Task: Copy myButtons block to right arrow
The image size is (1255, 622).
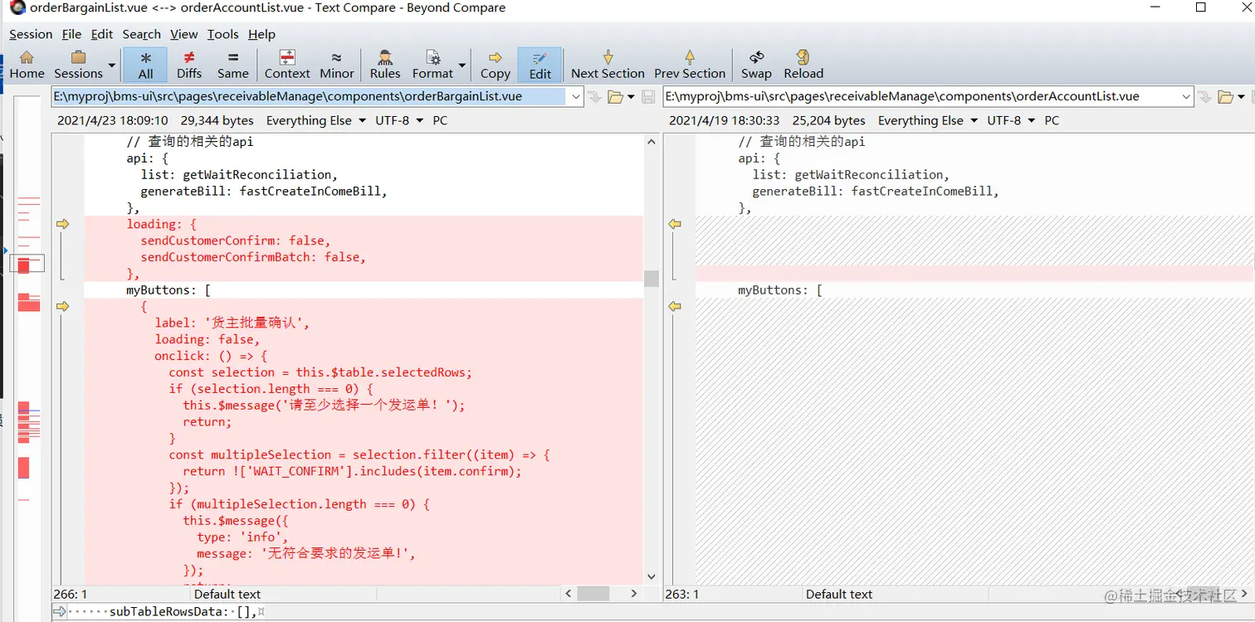Action: coord(62,307)
